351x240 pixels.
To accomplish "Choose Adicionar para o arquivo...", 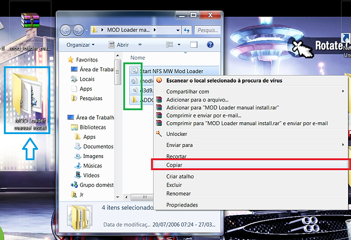I will (x=251, y=100).
